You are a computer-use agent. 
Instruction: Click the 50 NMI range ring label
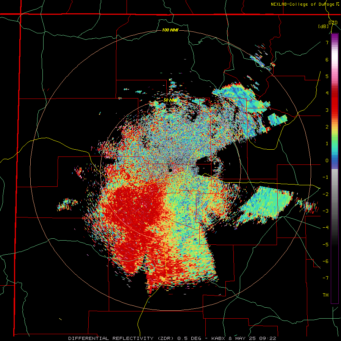(170, 100)
